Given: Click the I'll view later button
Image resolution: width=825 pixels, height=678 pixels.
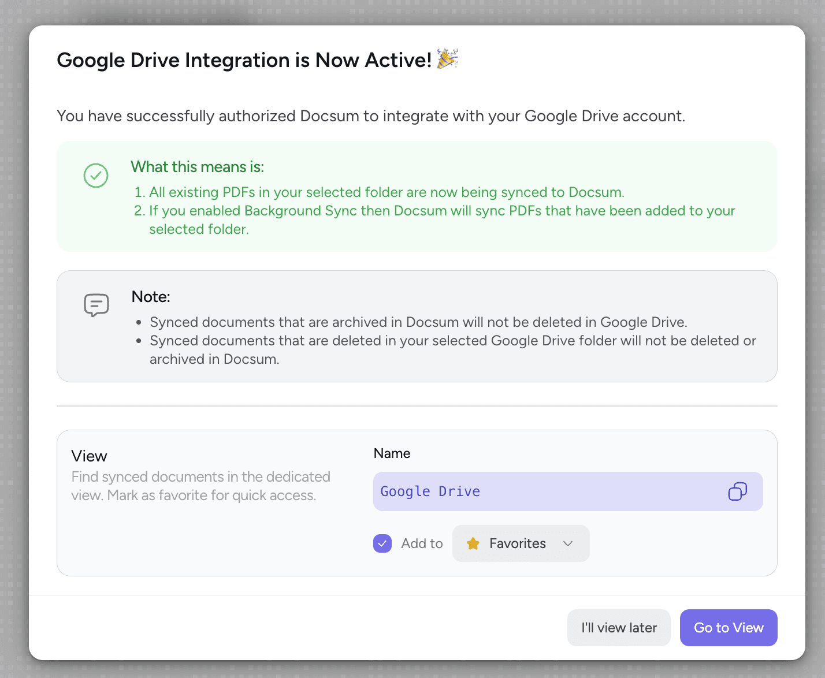Looking at the screenshot, I should (619, 628).
